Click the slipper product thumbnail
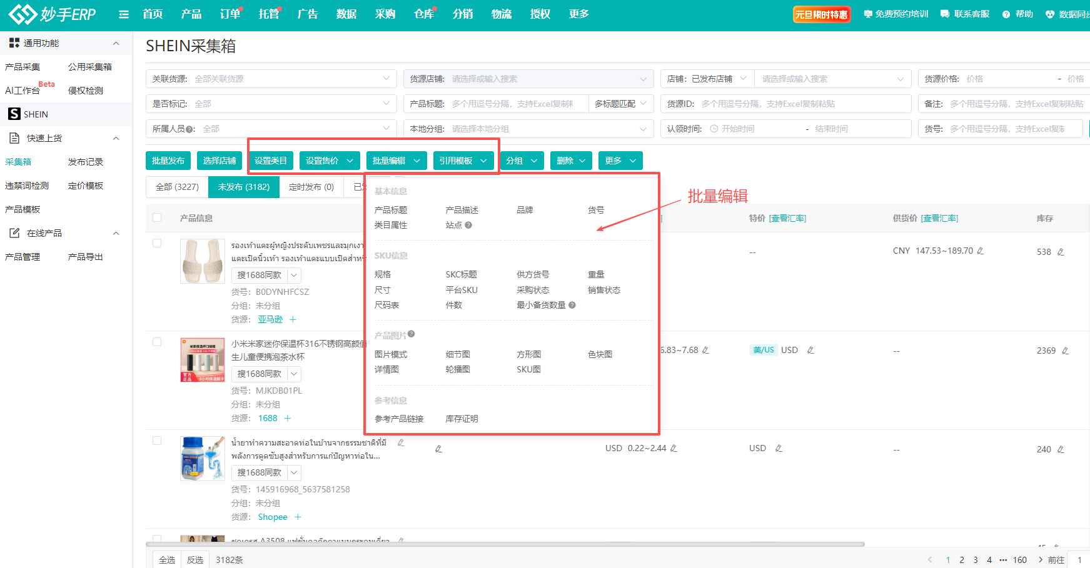The image size is (1090, 568). tap(202, 261)
